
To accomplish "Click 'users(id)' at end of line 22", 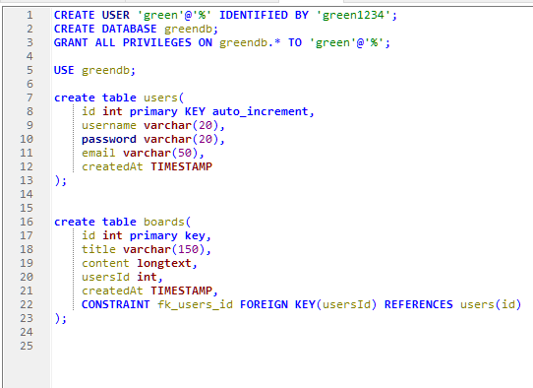I will coord(491,304).
